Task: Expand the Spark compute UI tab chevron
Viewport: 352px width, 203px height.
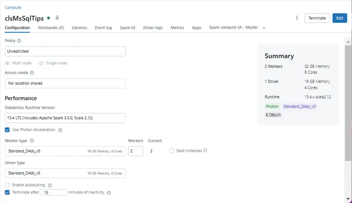Action: pos(264,28)
